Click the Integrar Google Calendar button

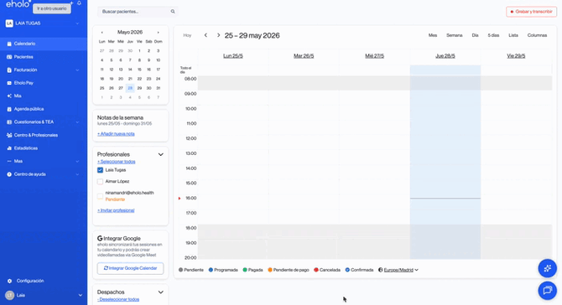coord(131,268)
